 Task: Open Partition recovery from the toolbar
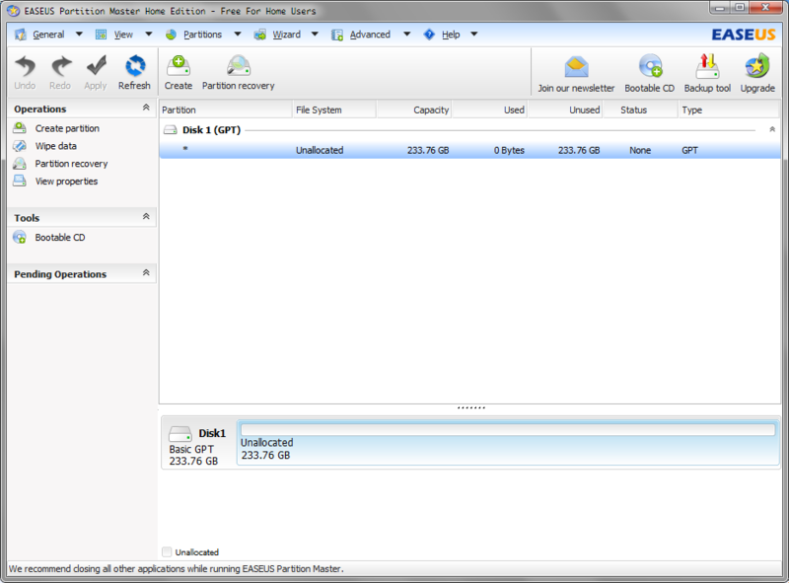pyautogui.click(x=238, y=66)
